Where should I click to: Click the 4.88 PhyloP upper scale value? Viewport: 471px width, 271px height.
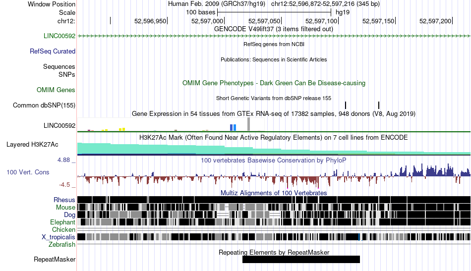63,160
